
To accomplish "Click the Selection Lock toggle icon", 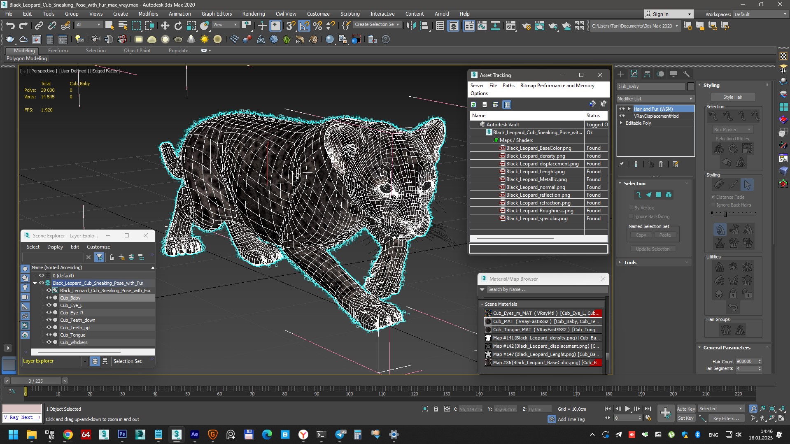I will point(436,409).
